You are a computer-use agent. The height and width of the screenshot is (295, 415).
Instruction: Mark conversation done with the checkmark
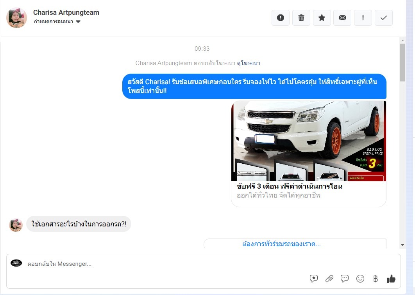383,18
